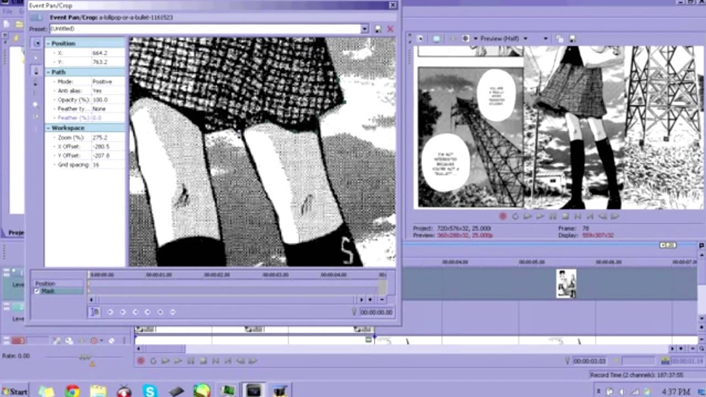Create a keyframe in Pan/Crop
Image resolution: width=706 pixels, height=397 pixels.
point(160,312)
